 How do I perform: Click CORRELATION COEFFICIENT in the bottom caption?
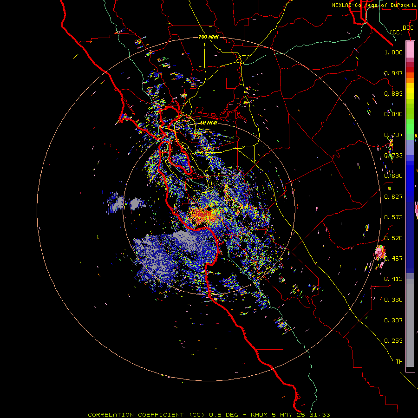[x=136, y=415]
